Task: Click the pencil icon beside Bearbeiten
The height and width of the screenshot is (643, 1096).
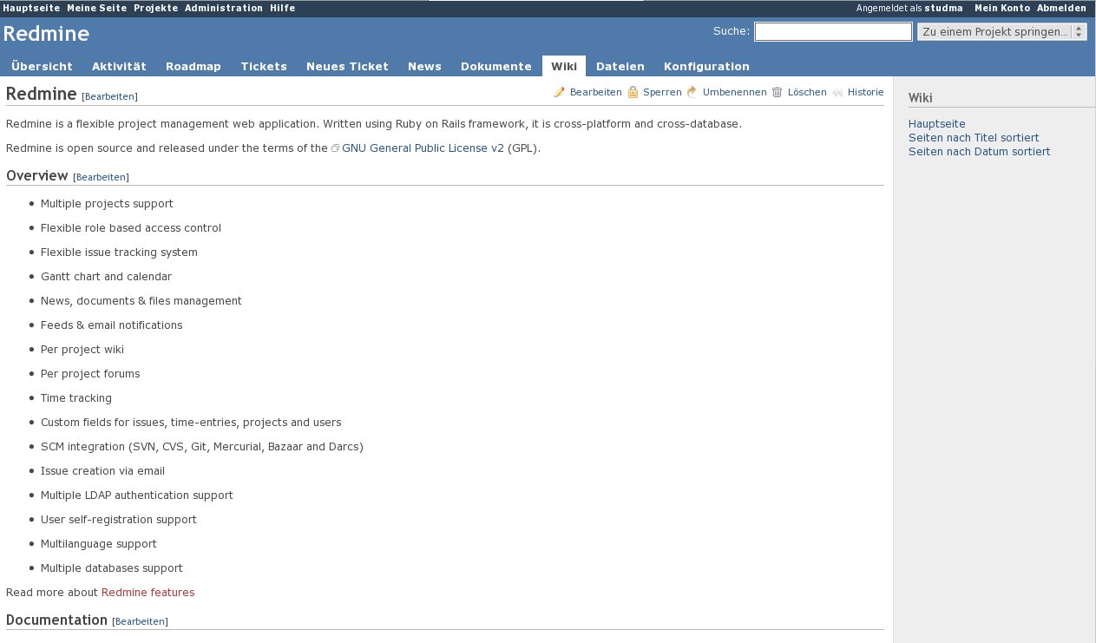Action: (560, 92)
